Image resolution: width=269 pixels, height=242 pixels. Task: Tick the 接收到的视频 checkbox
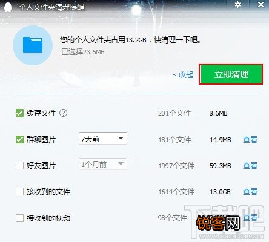point(19,218)
